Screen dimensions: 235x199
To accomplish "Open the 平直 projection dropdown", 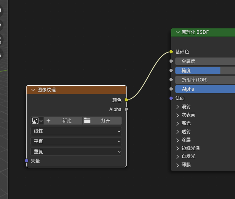I will [76, 141].
